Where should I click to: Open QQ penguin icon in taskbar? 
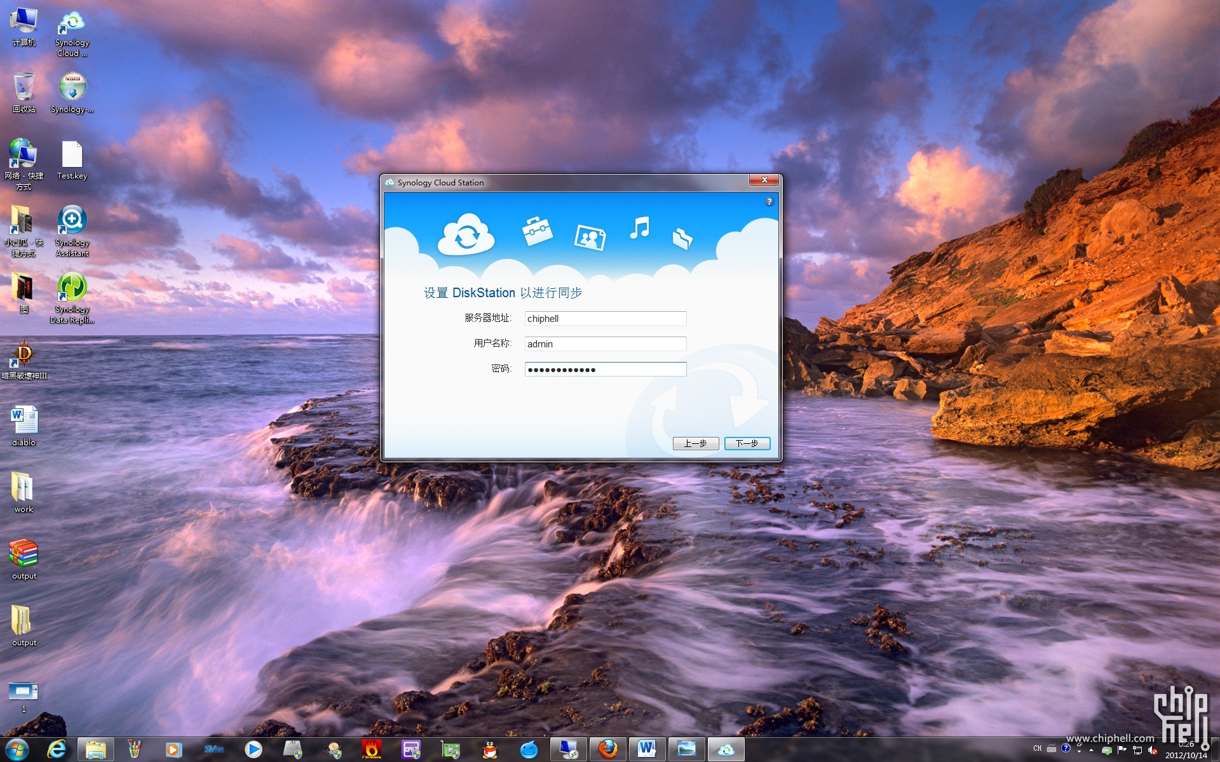(x=490, y=750)
